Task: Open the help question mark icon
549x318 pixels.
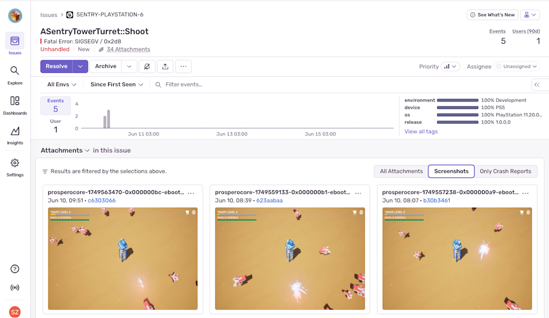Action: [15, 269]
